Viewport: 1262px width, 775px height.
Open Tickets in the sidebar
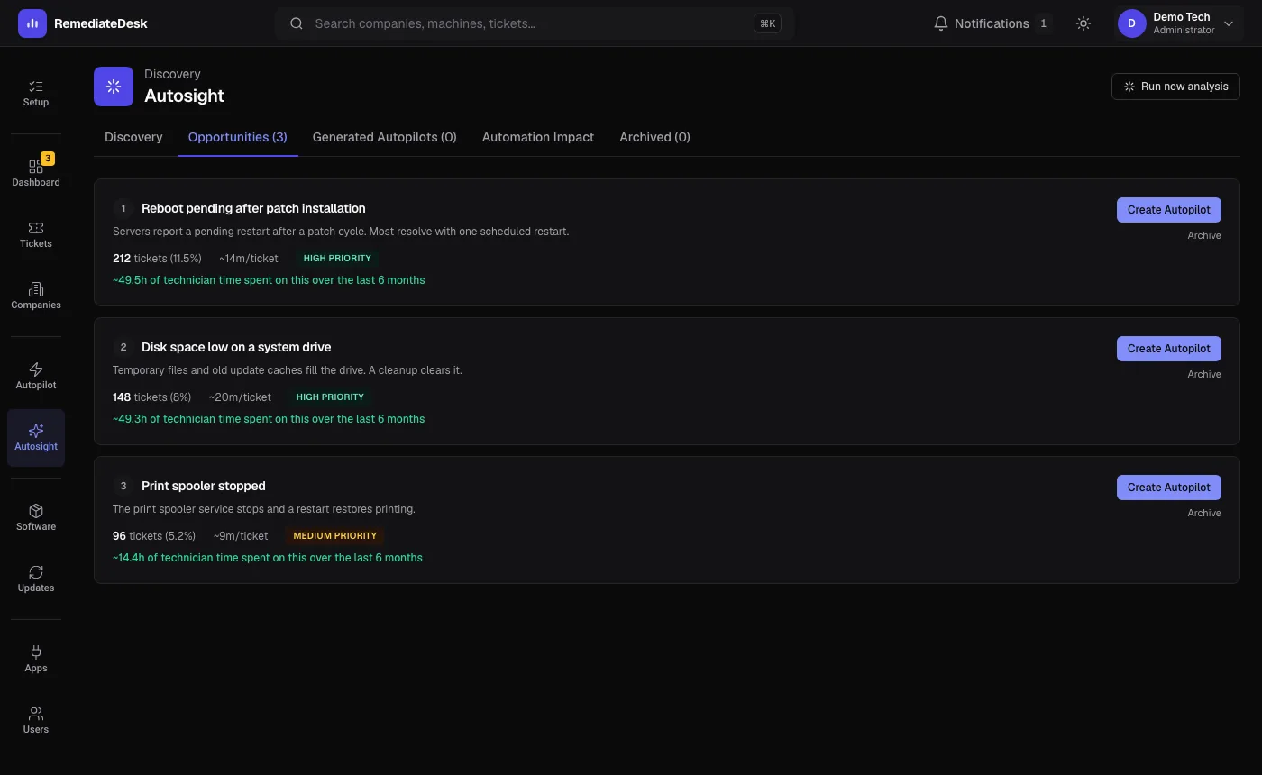point(36,234)
